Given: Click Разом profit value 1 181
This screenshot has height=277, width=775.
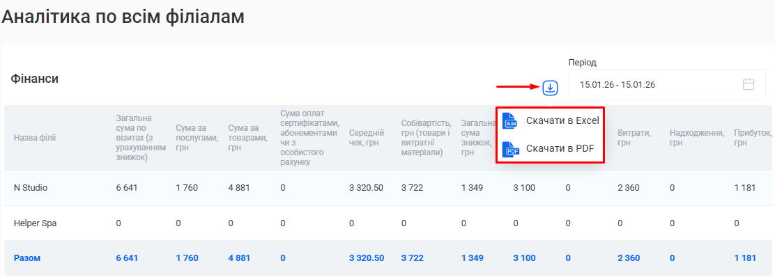Looking at the screenshot, I should 745,258.
